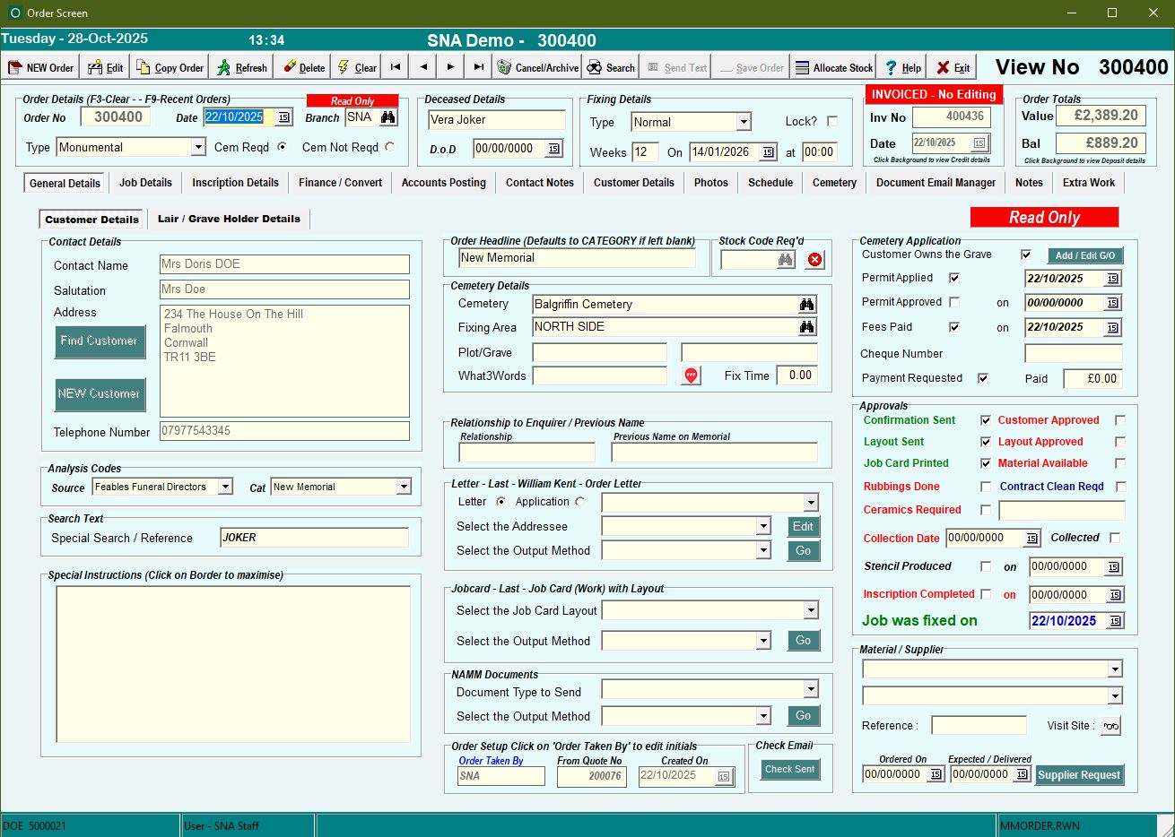Image resolution: width=1175 pixels, height=837 pixels.
Task: Expand the Fixing Type Normal dropdown
Action: [x=744, y=122]
